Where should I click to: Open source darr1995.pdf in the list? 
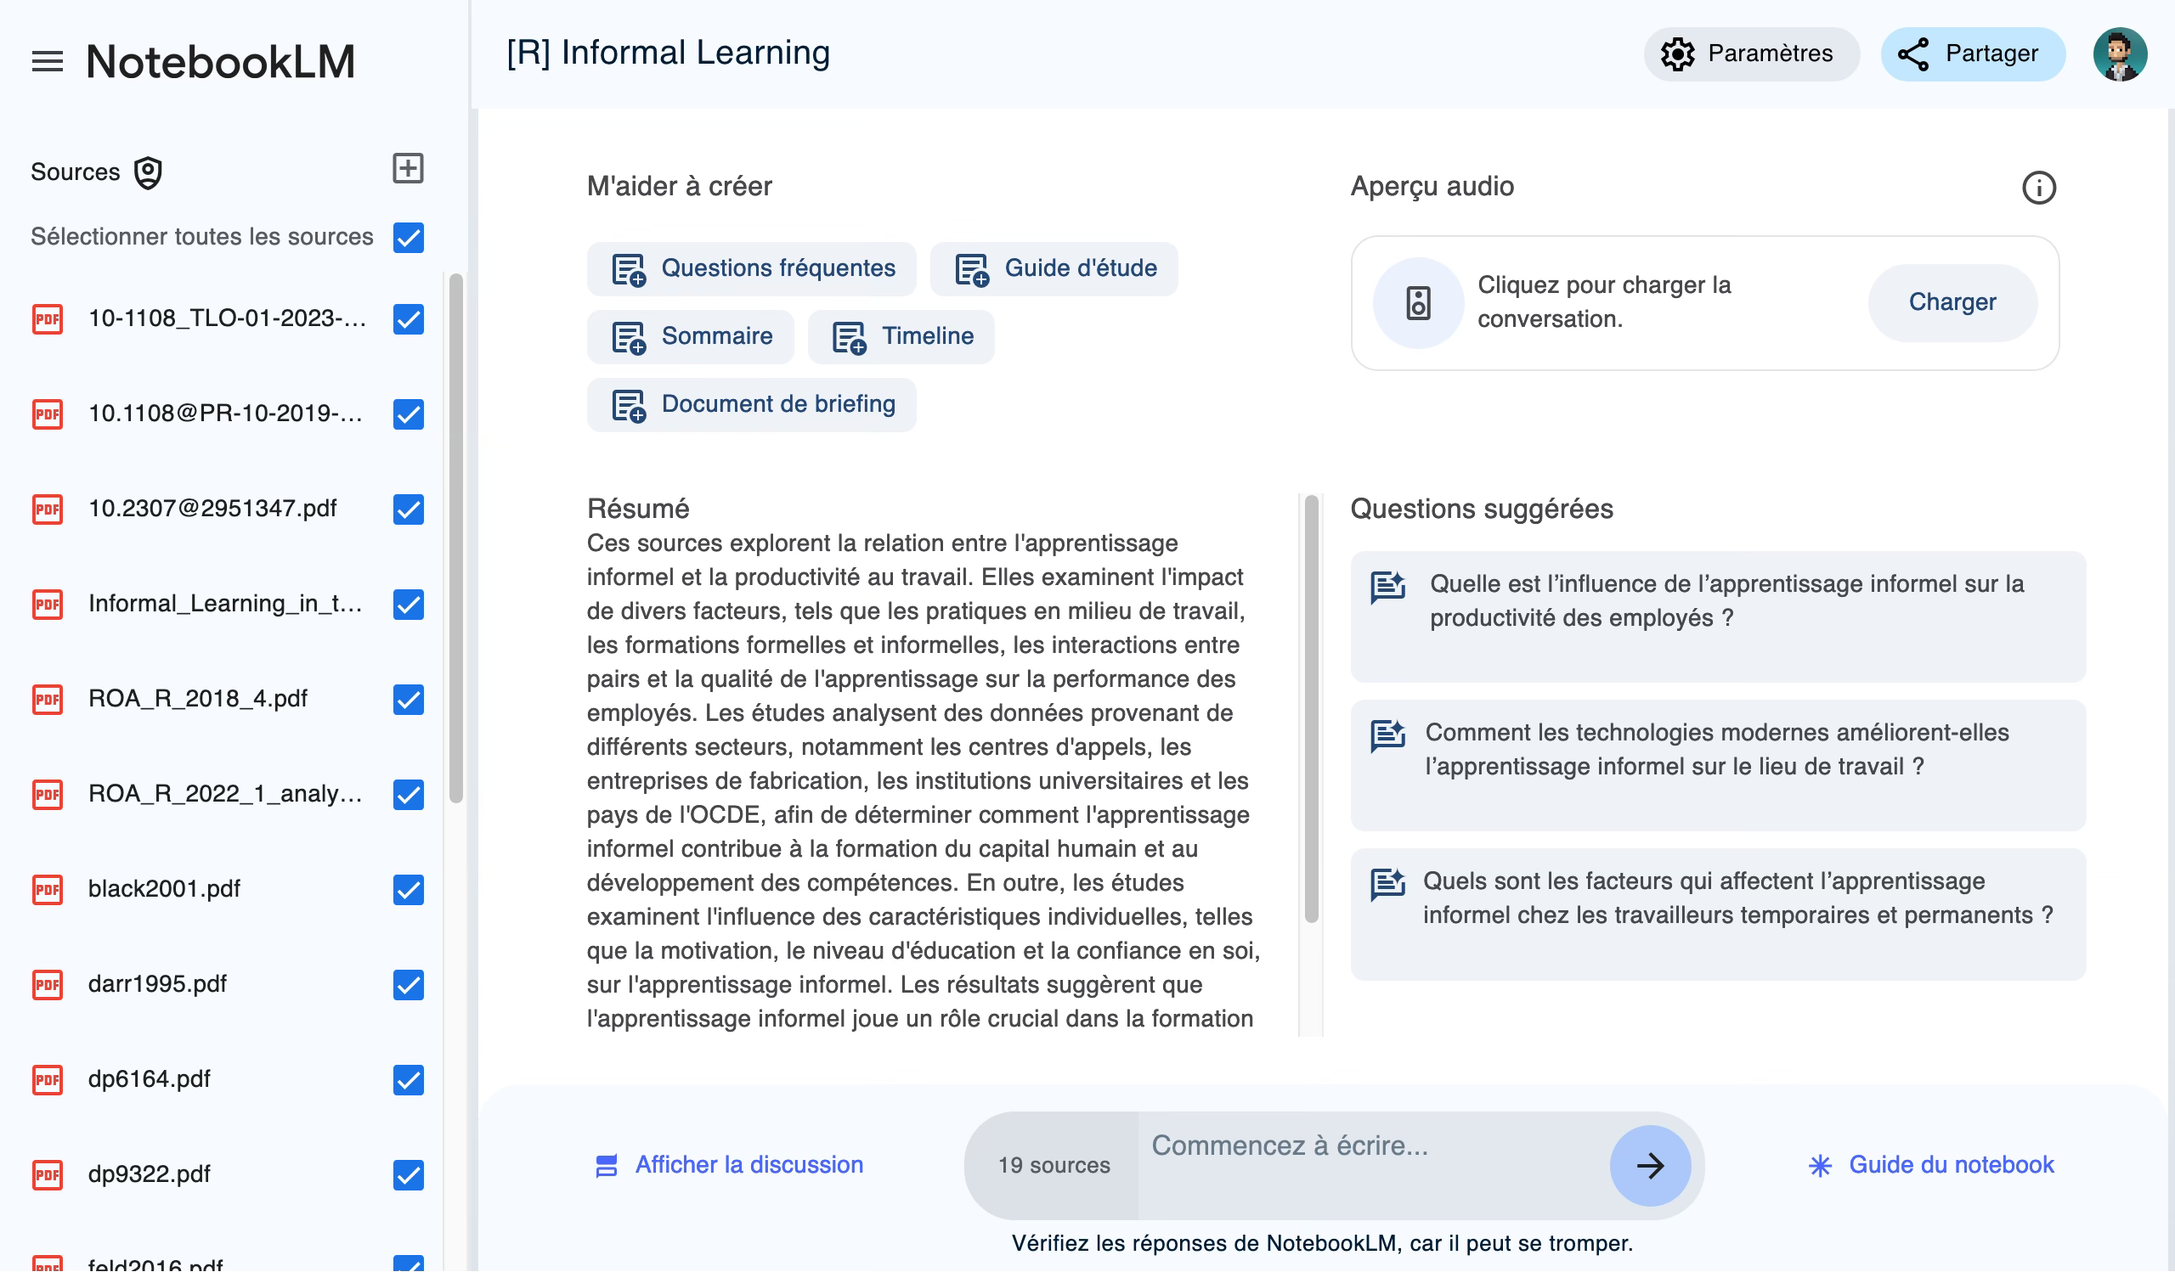point(157,983)
